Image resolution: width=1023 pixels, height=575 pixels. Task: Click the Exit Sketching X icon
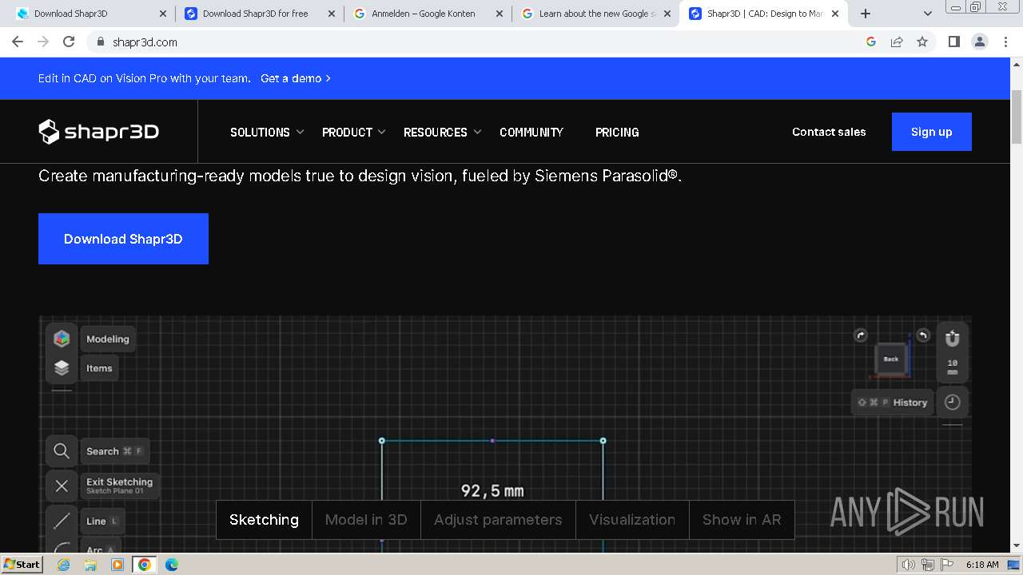click(x=62, y=486)
